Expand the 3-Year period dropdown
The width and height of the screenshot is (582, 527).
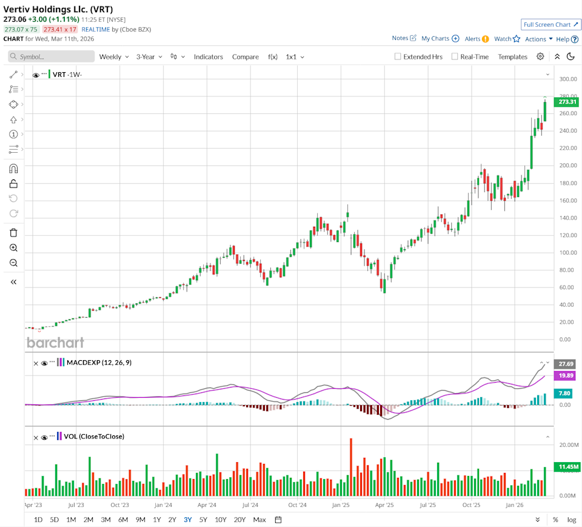[x=149, y=56]
